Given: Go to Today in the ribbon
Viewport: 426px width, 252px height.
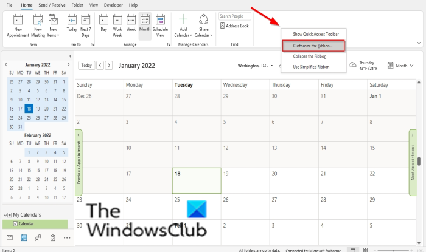Looking at the screenshot, I should click(72, 23).
